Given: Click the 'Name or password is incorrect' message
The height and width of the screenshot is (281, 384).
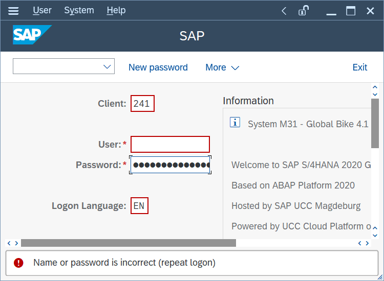Looking at the screenshot, I should coord(124,263).
